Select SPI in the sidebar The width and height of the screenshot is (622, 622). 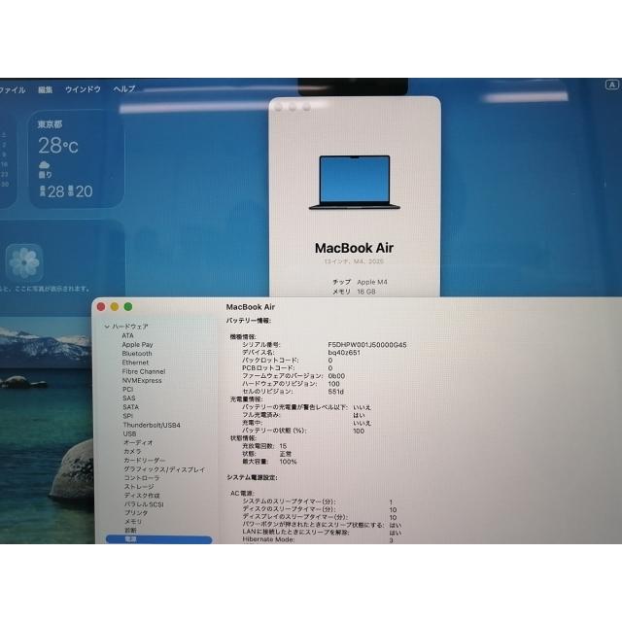pos(127,416)
